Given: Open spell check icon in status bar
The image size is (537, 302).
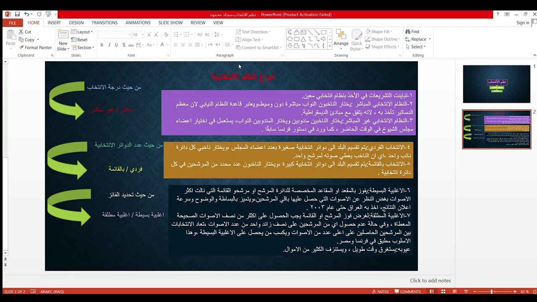Looking at the screenshot, I should tap(33, 292).
